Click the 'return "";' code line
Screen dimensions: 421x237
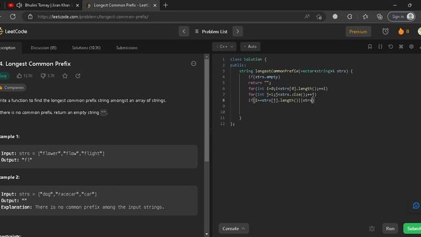coord(260,83)
